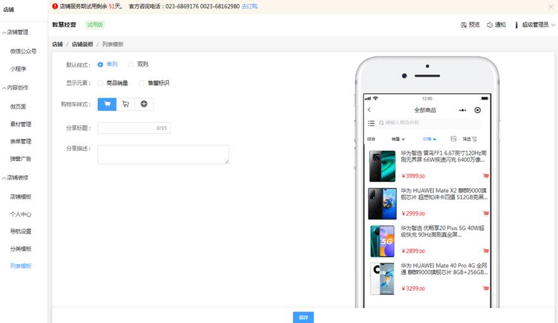Select the 双列 radio option

tap(131, 64)
